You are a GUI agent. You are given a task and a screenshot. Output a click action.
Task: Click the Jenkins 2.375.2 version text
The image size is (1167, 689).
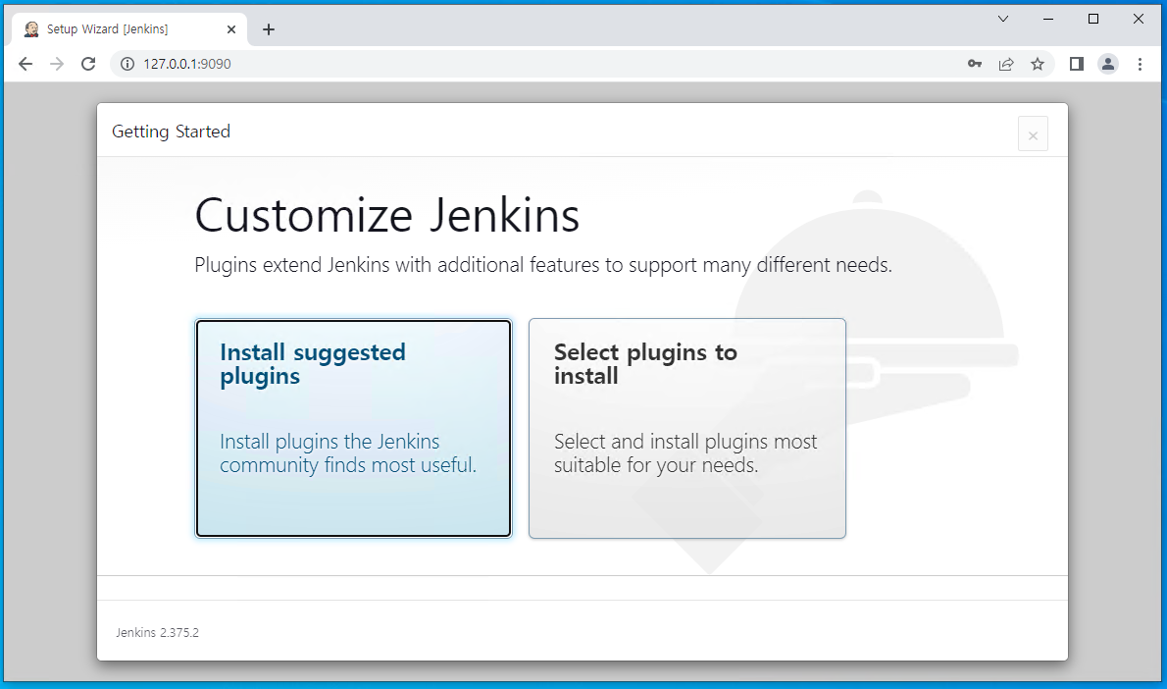tap(157, 632)
